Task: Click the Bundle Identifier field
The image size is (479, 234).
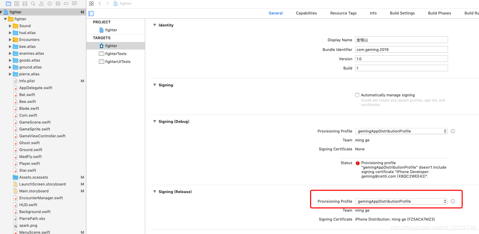Action: click(x=401, y=50)
